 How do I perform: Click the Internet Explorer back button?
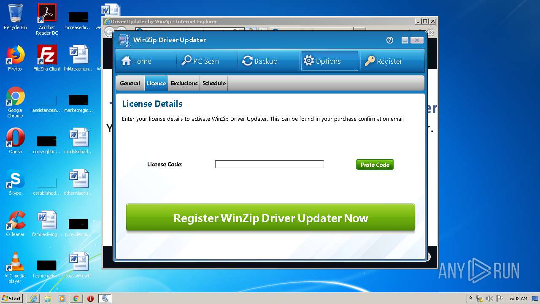(109, 32)
